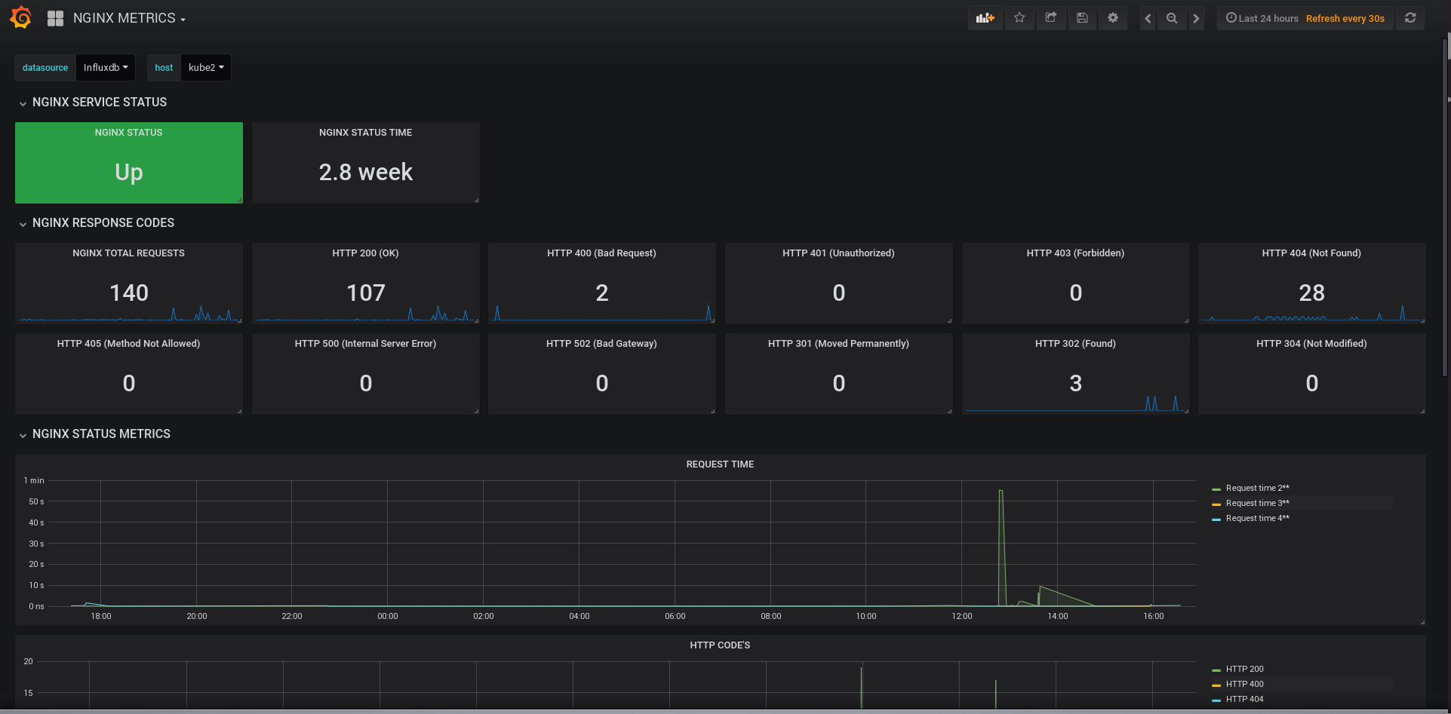Open the HTTP 500 (Internal Server Error) menu
This screenshot has height=714, width=1451.
[366, 344]
